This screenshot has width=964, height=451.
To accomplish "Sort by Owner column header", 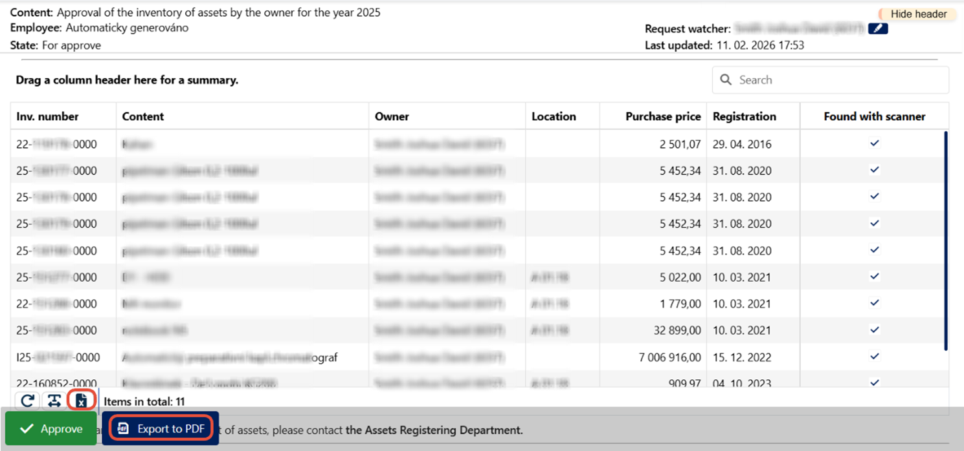I will 447,116.
